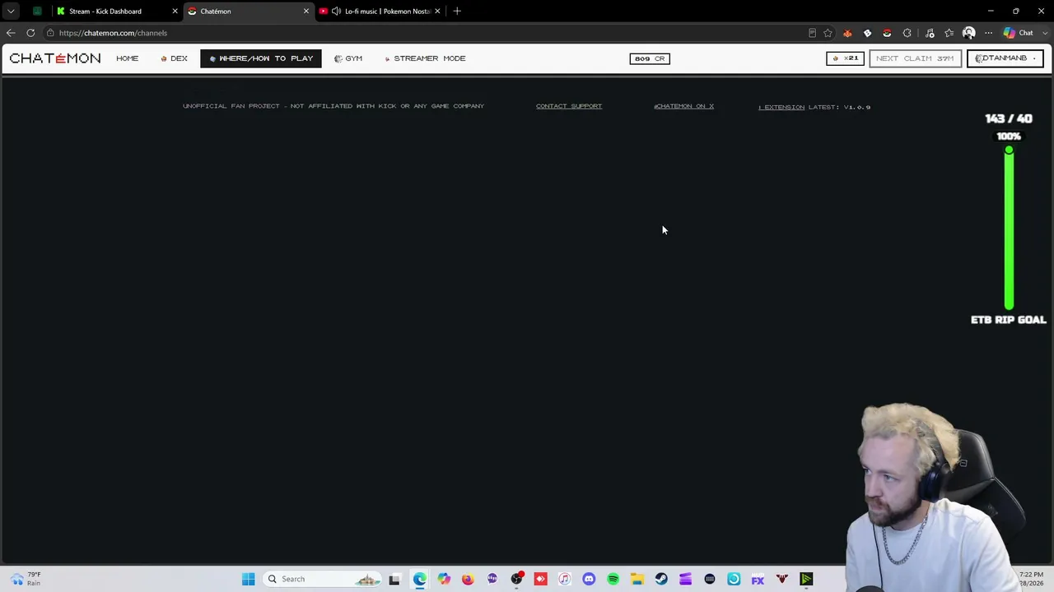1054x592 pixels.
Task: Open the Contact Support link
Action: 569,106
